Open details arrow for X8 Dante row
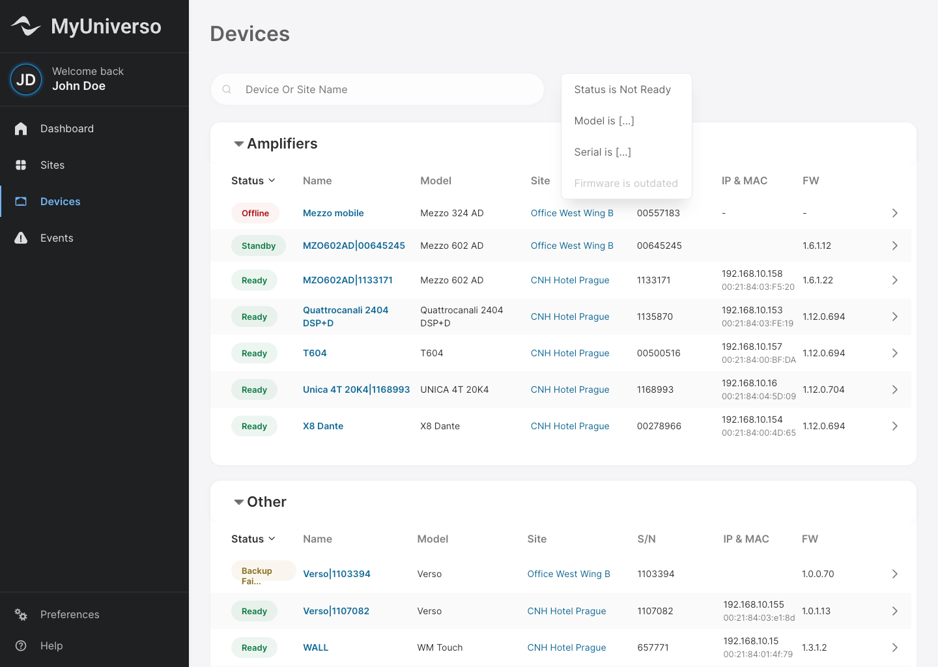The image size is (938, 667). (894, 426)
